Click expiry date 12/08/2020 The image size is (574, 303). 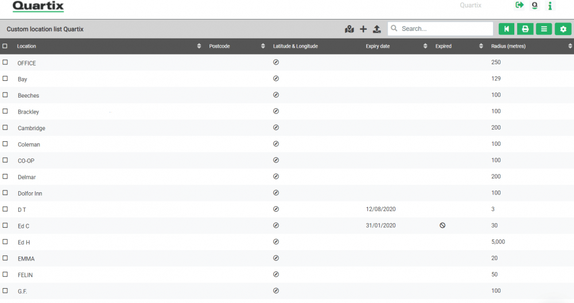[381, 209]
